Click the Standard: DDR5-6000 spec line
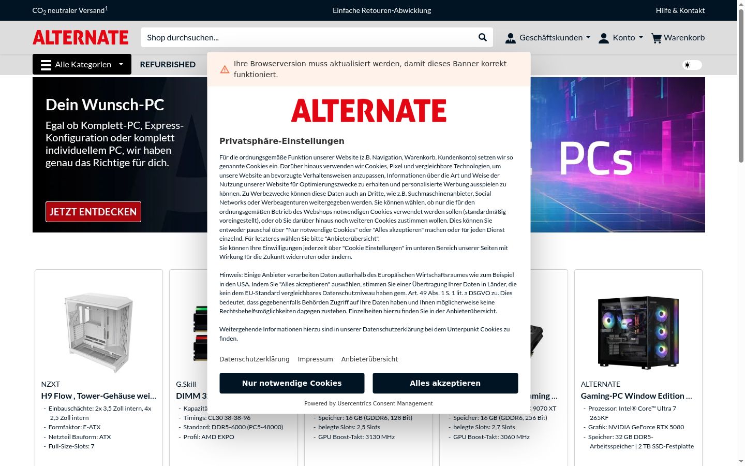This screenshot has height=466, width=745. [233, 427]
